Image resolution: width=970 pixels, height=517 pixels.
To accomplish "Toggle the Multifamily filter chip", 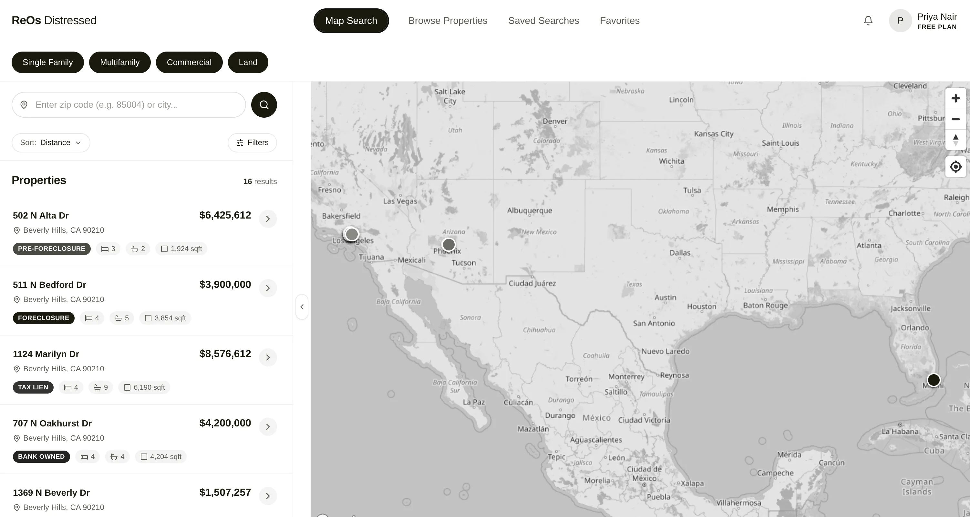I will tap(120, 63).
